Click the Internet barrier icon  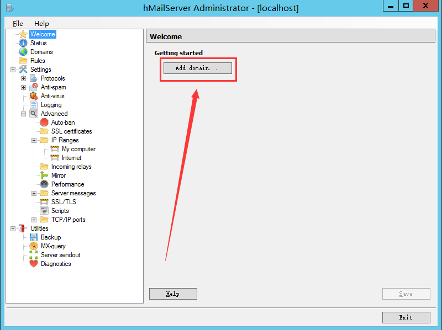(x=54, y=158)
